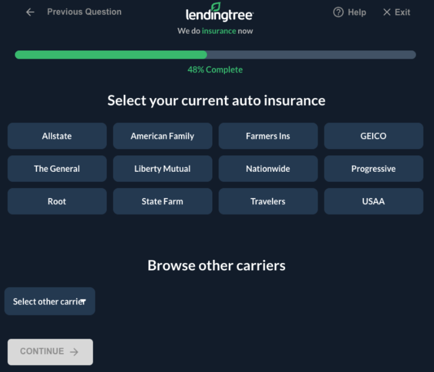The image size is (434, 372).
Task: Pick the Travelers option
Action: click(x=268, y=201)
